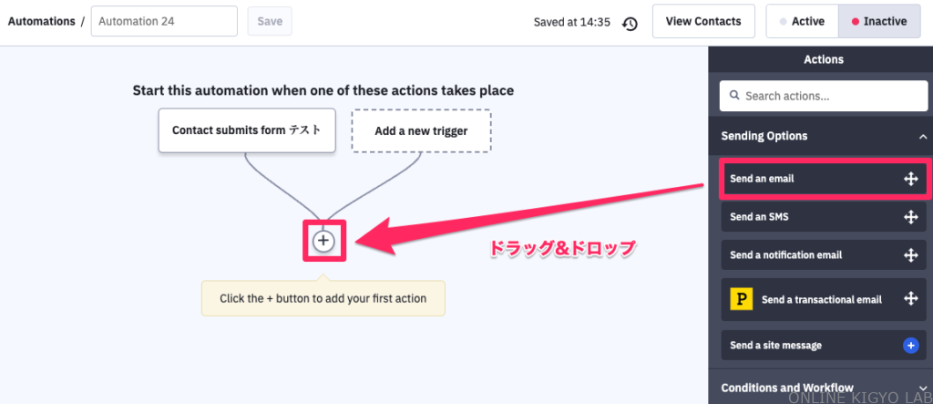Click Add a new trigger box
The image size is (933, 404).
coord(421,131)
